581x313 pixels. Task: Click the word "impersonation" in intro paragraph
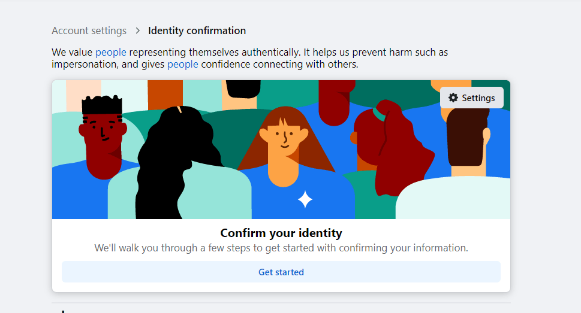pyautogui.click(x=85, y=65)
